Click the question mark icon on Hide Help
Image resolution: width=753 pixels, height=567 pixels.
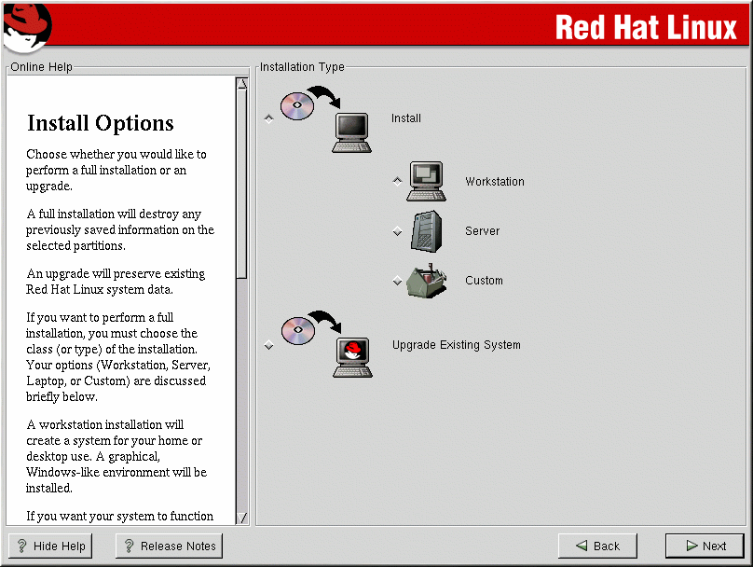point(22,546)
